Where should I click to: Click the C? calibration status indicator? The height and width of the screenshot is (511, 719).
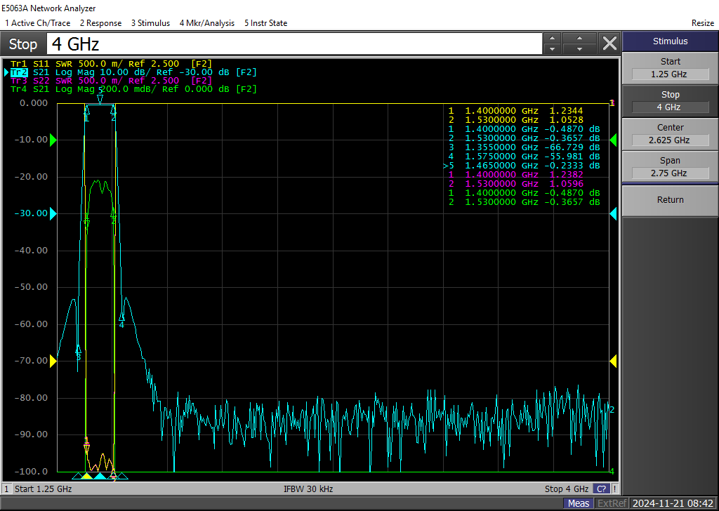click(x=602, y=489)
